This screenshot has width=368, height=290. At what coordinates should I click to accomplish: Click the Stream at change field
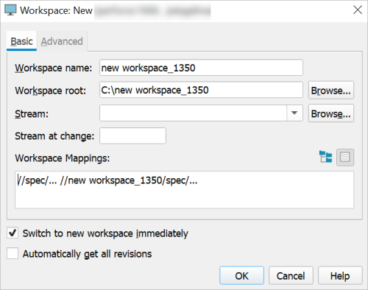click(132, 135)
